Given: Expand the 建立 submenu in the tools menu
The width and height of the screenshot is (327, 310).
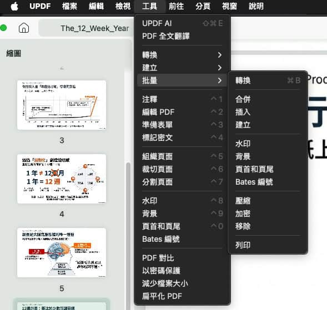Looking at the screenshot, I should [182, 68].
